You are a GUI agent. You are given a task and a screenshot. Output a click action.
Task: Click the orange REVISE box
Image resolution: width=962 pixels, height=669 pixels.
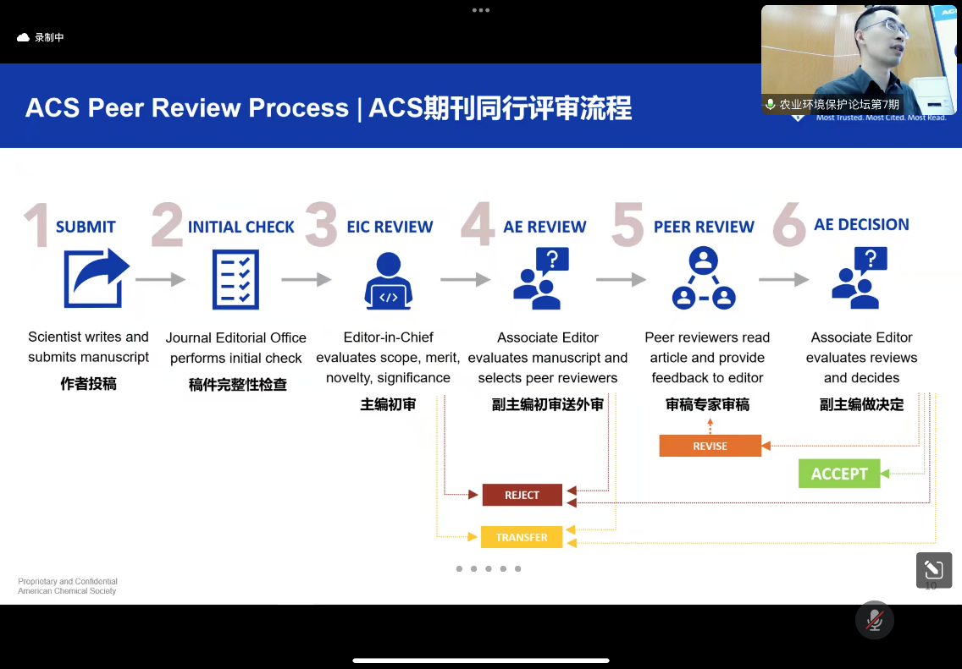[710, 446]
